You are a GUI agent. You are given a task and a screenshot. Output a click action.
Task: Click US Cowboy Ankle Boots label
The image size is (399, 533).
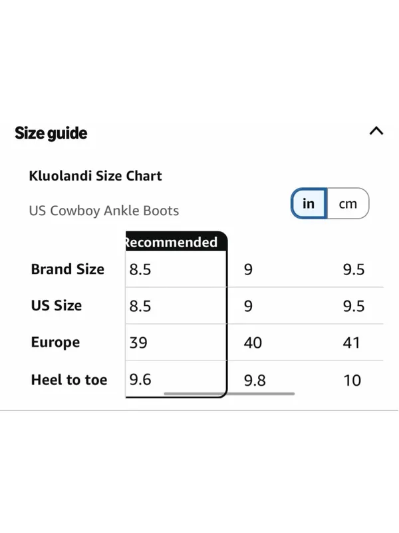click(104, 211)
